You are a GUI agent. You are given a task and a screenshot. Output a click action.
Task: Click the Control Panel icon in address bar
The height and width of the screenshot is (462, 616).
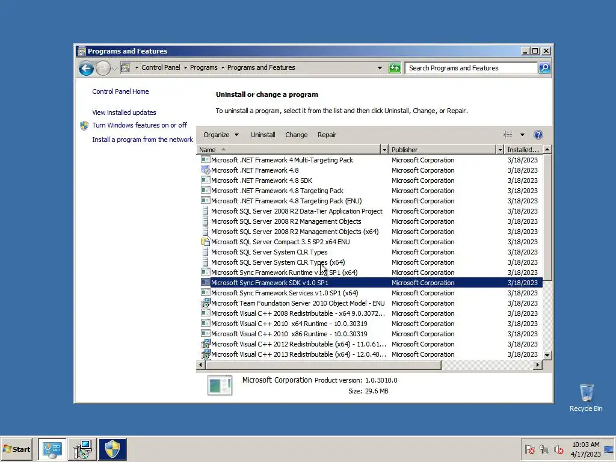(125, 67)
